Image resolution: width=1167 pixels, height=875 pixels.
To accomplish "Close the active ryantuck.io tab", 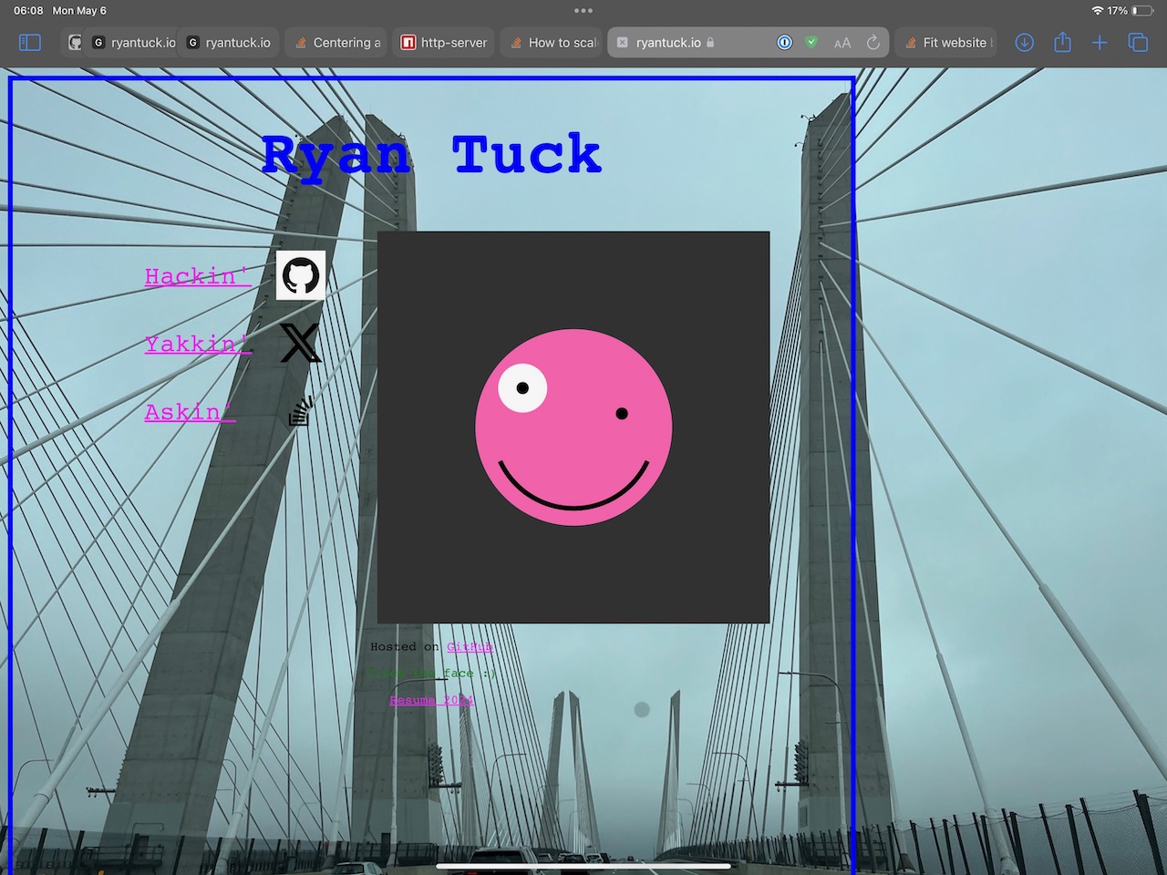I will coord(623,43).
